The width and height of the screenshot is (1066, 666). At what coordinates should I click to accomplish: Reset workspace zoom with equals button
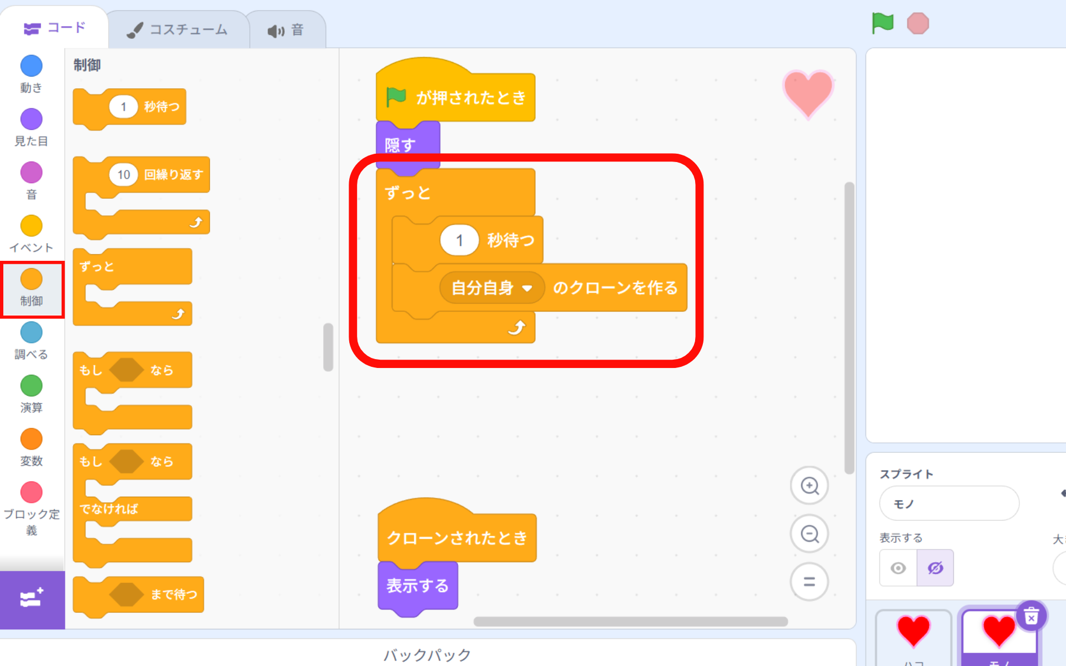tap(809, 582)
